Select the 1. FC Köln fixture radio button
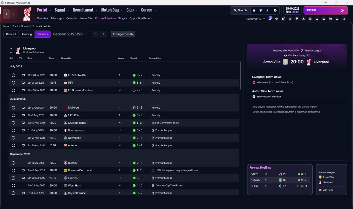The height and width of the screenshot is (209, 353). click(x=13, y=115)
